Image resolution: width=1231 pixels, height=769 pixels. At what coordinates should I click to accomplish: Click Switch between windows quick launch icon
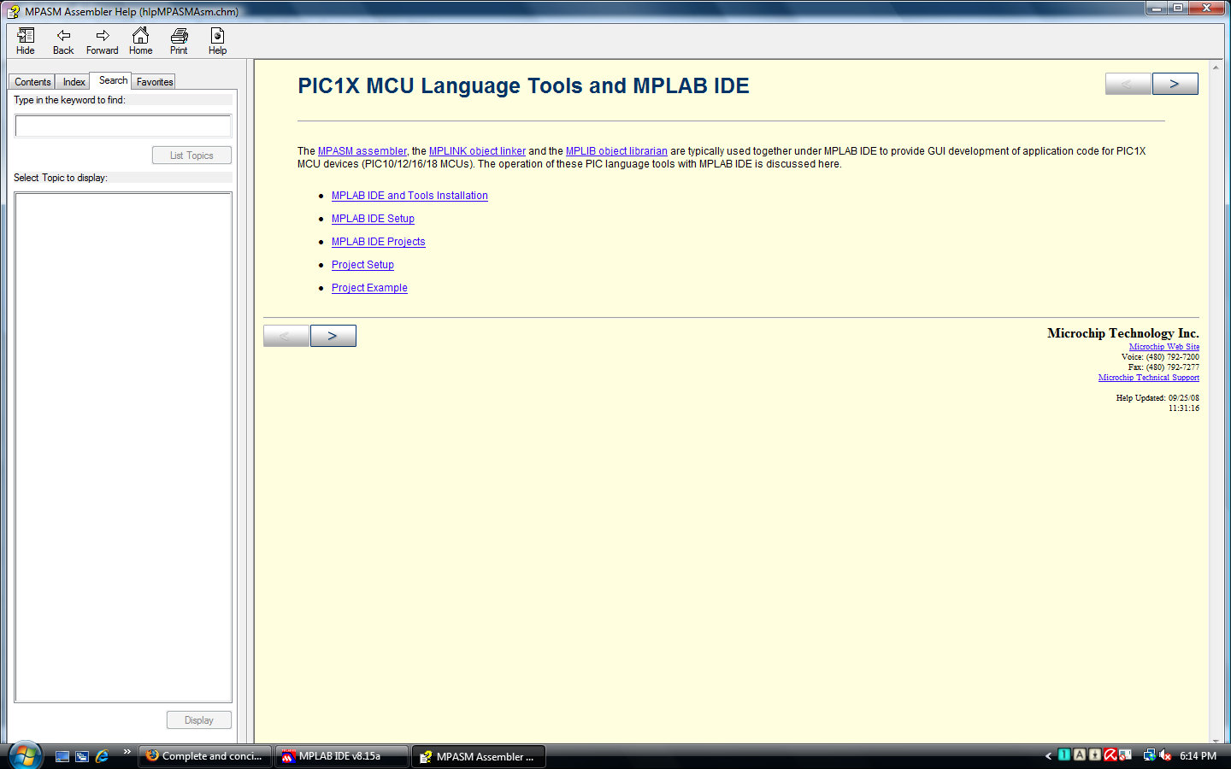(x=82, y=756)
